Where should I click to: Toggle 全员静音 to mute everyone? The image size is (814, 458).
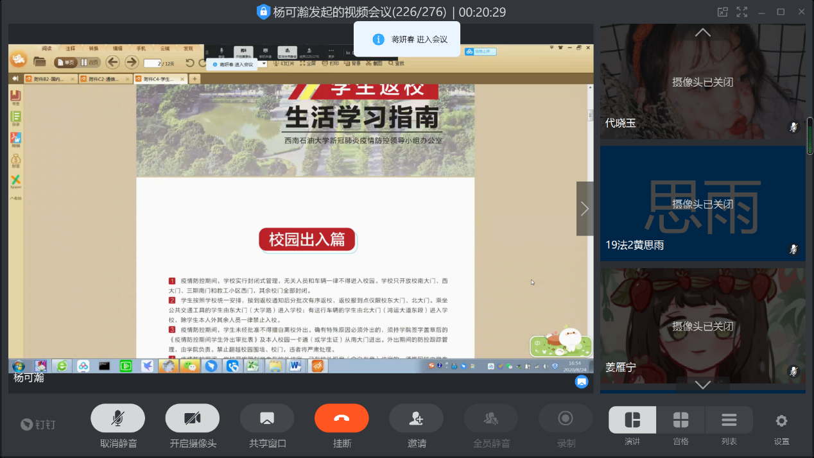coord(491,419)
